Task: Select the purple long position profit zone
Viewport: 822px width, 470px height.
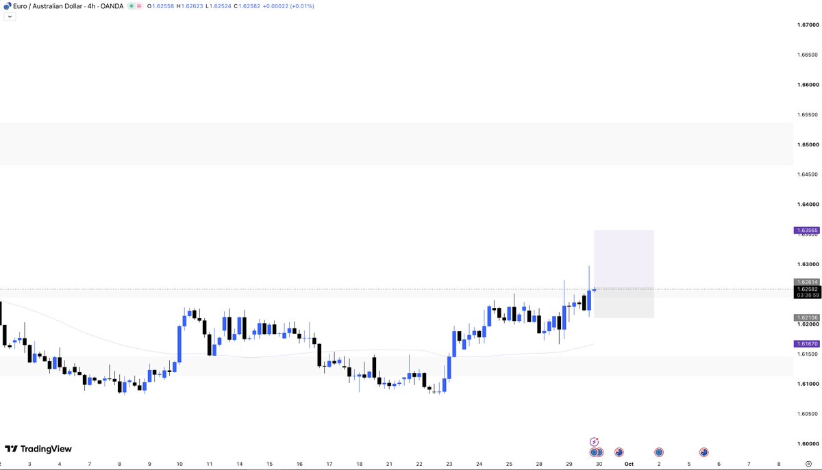Action: (623, 259)
